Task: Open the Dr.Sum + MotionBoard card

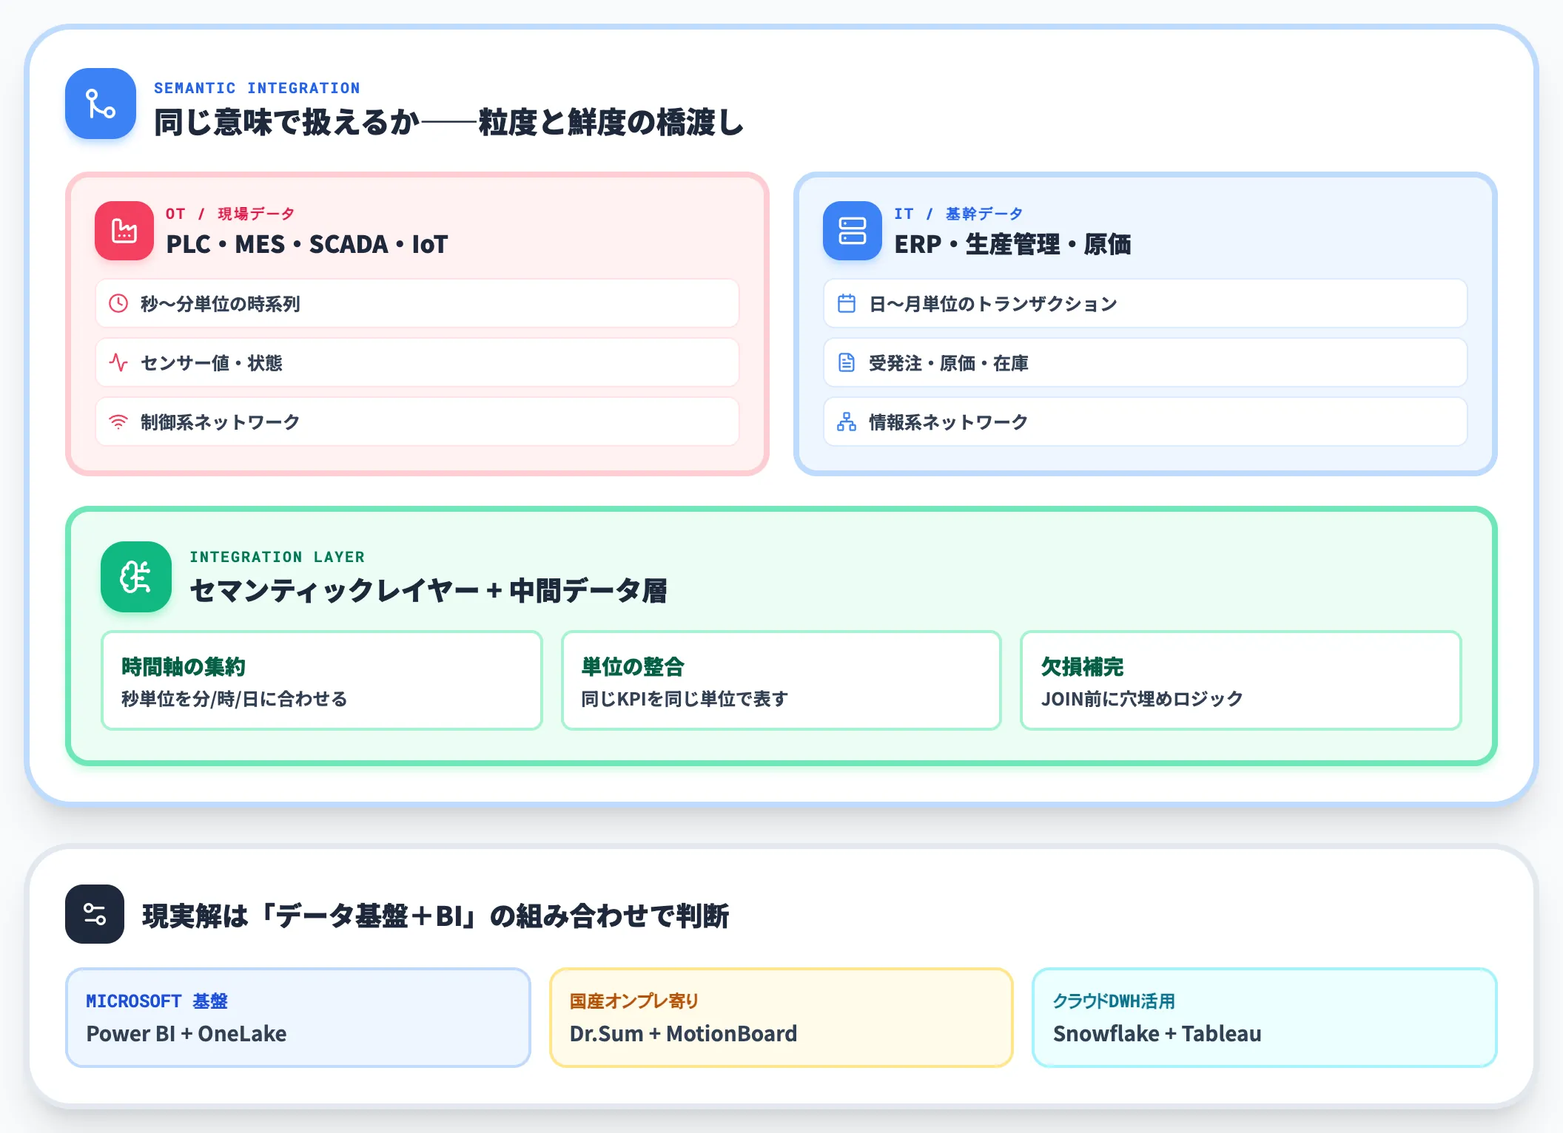Action: point(781,1018)
